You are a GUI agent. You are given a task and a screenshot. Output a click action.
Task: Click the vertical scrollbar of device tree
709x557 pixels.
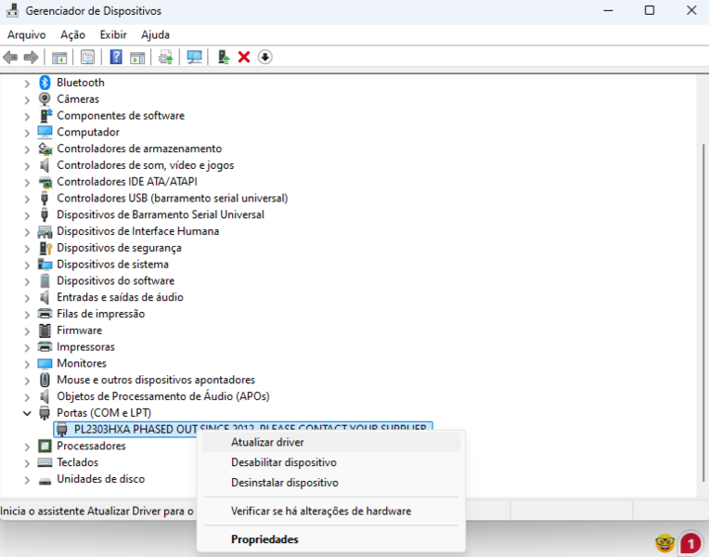(703, 312)
